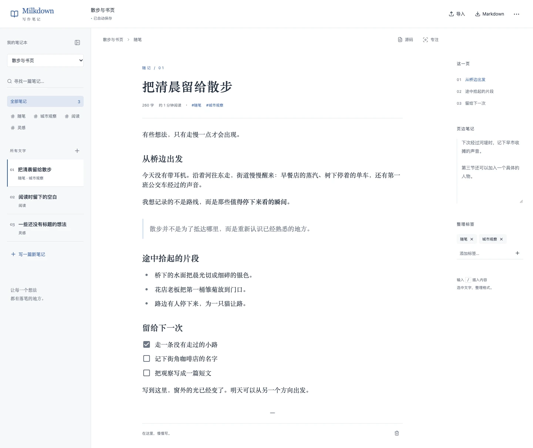Uncheck 走一条没有走过的小路 checkbox
Viewport: 533px width, 448px height.
click(147, 344)
